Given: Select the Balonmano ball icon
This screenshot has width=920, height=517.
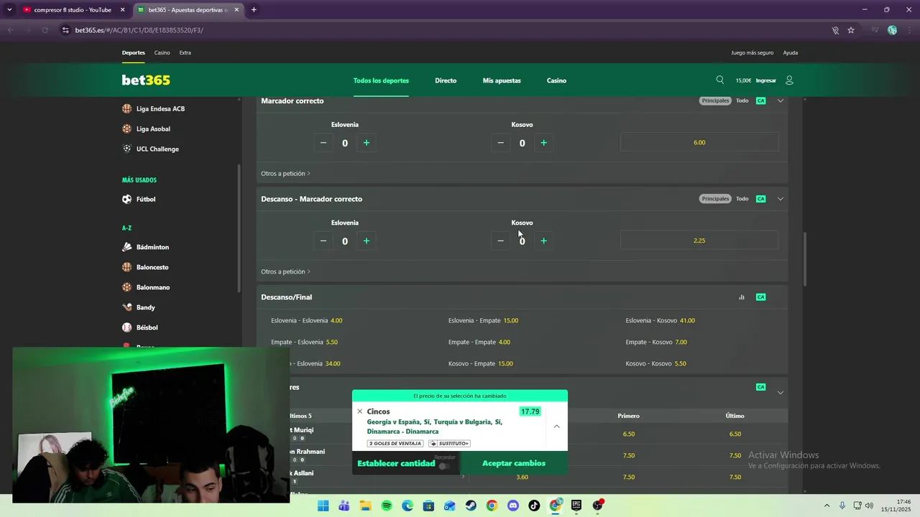Looking at the screenshot, I should click(x=127, y=287).
